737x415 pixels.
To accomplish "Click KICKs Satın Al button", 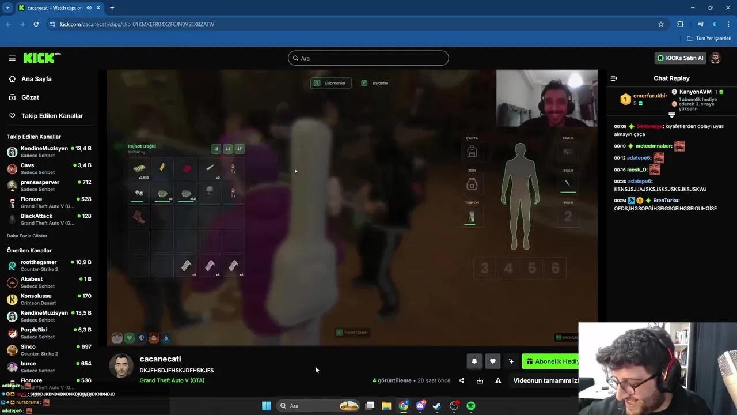I will [680, 58].
